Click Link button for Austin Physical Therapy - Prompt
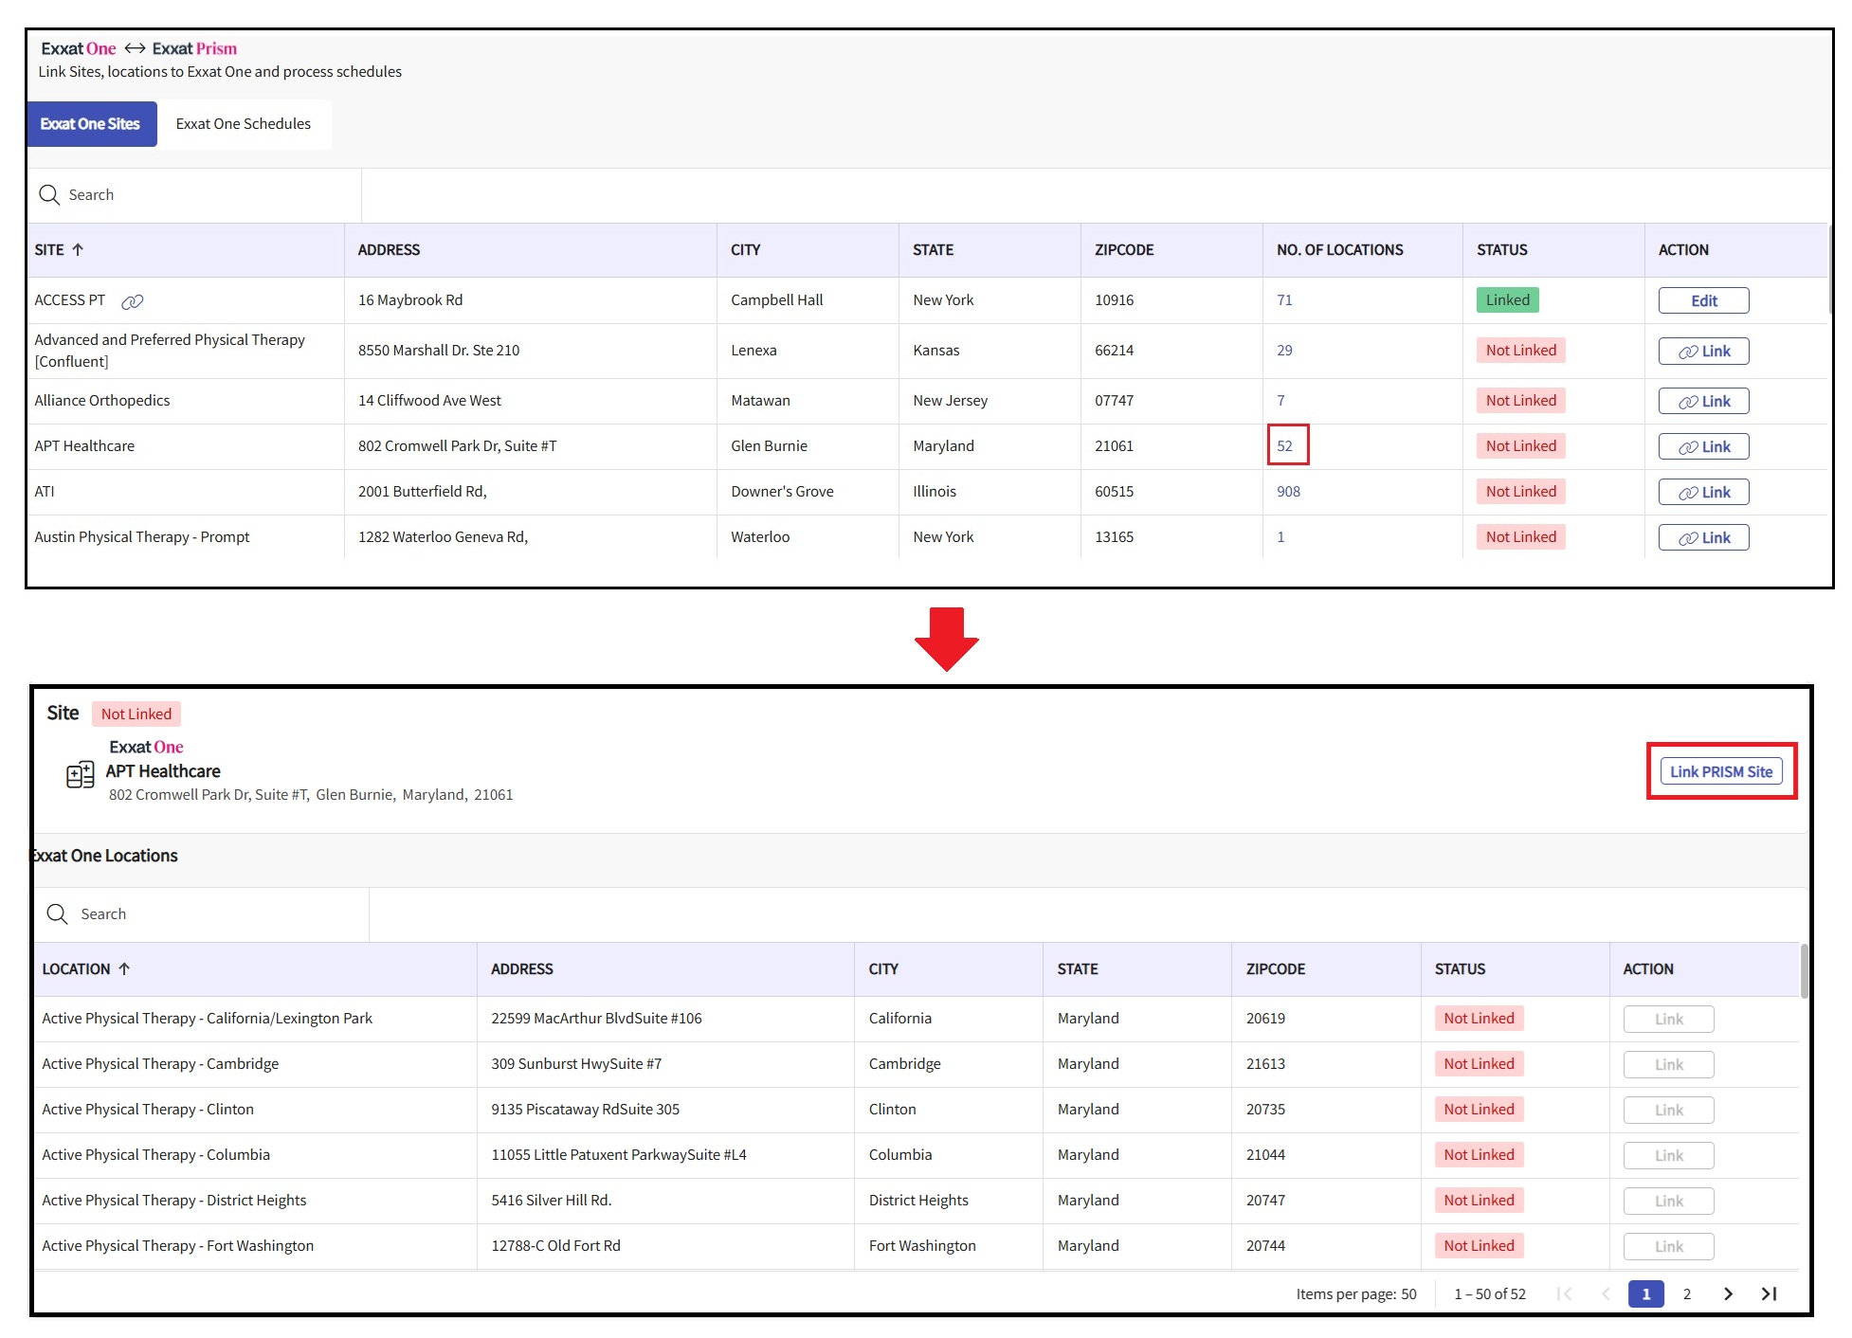Image resolution: width=1852 pixels, height=1338 pixels. point(1703,537)
